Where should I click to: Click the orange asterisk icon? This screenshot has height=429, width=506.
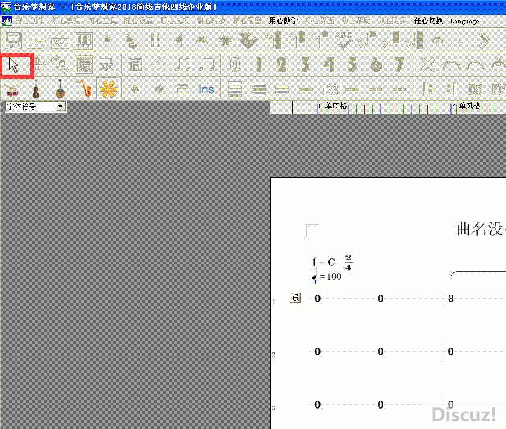(x=108, y=89)
